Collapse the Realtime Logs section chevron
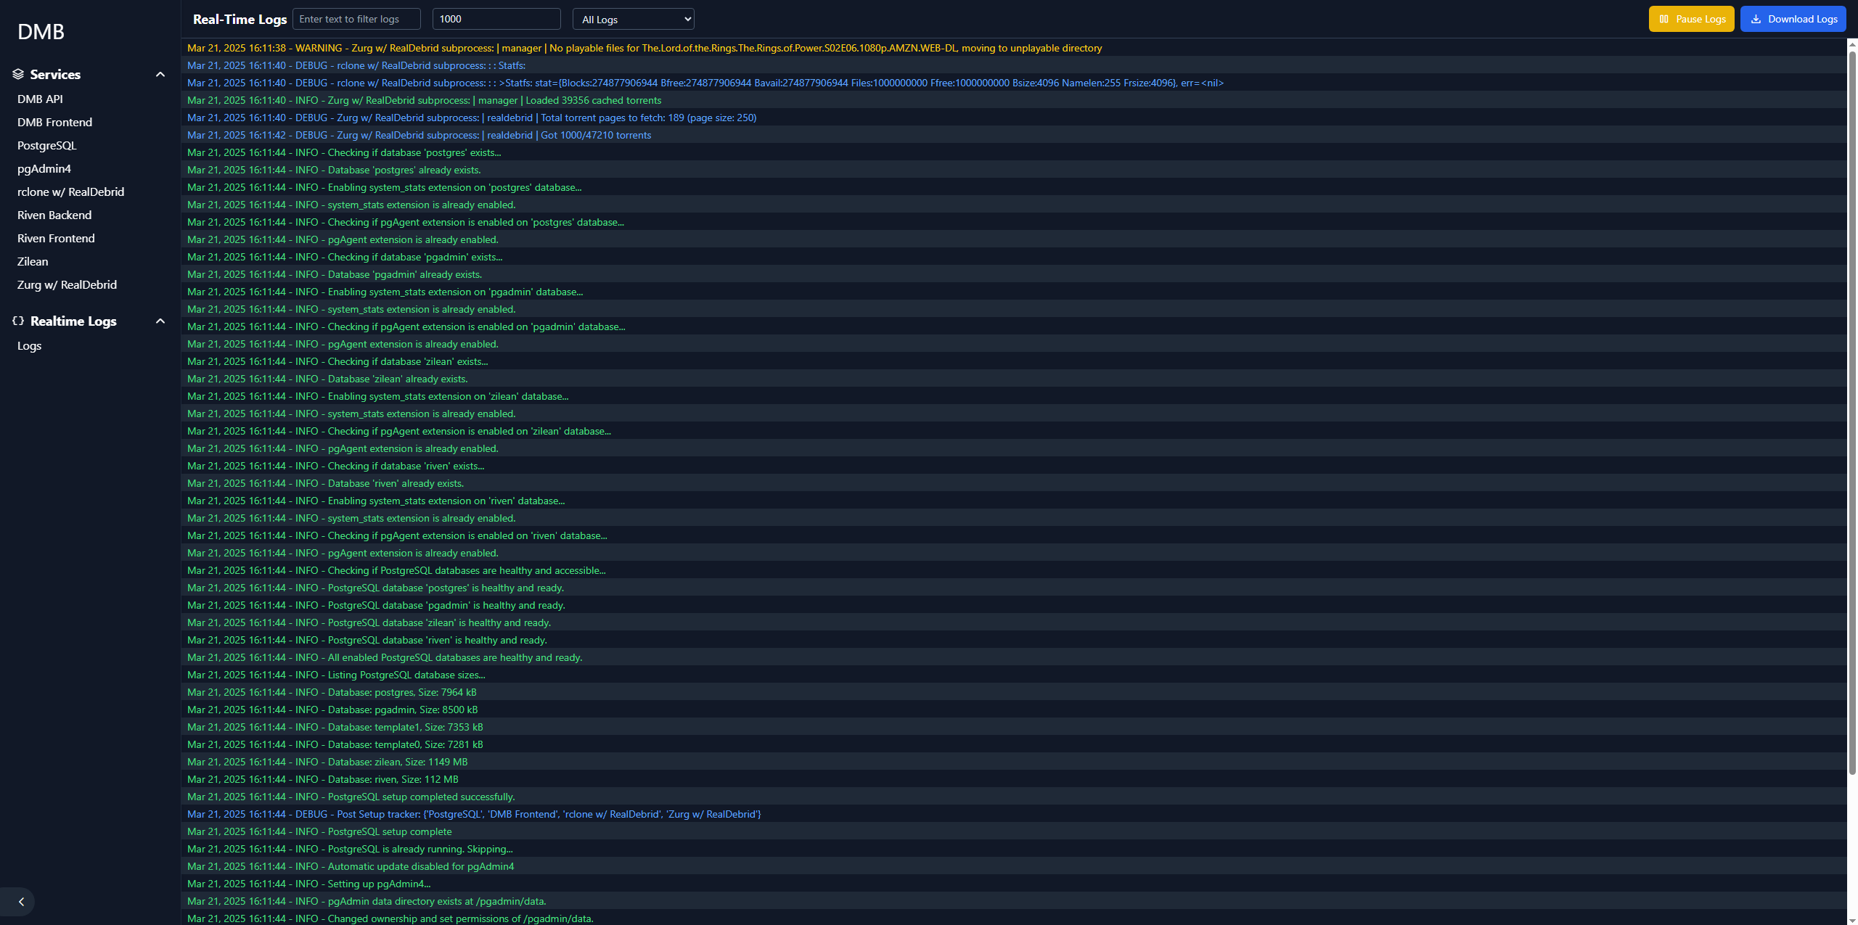 160,321
